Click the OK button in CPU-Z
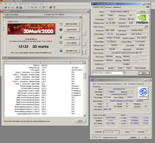Screen dimensions: 155x143 (146, 137)
